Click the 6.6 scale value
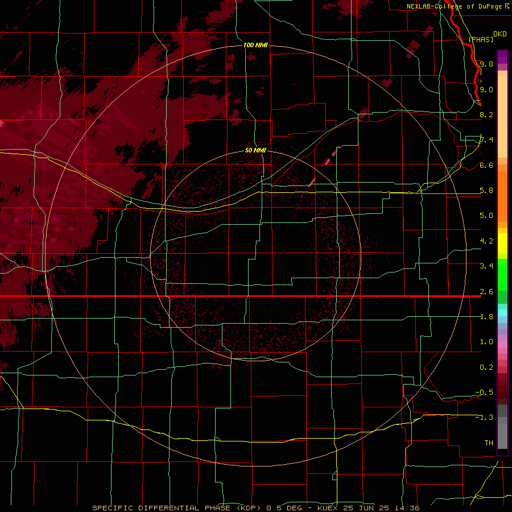 click(486, 165)
